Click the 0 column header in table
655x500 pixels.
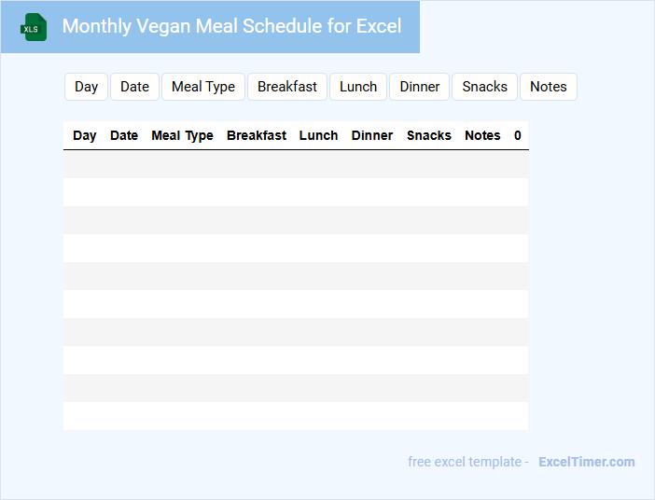coord(518,135)
